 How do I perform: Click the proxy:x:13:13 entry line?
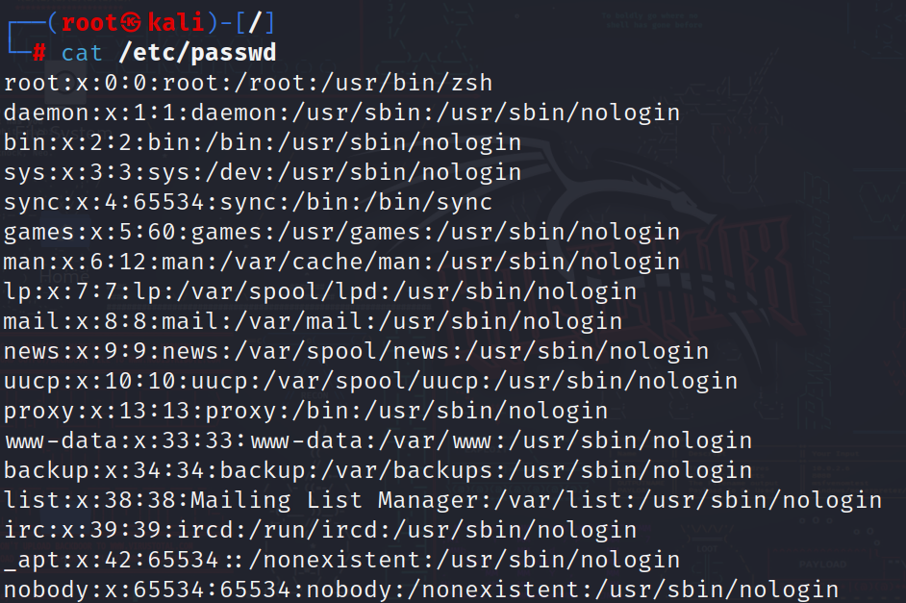click(305, 411)
